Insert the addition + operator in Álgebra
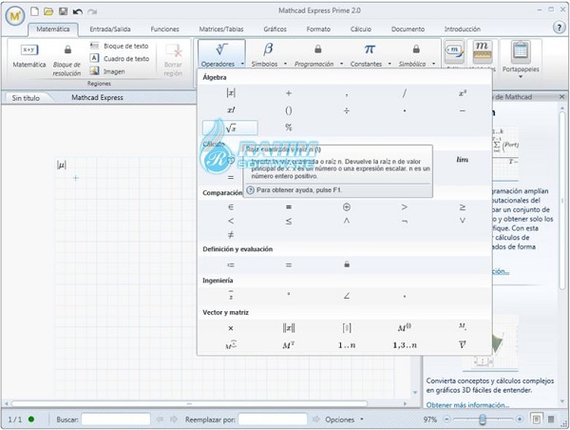Viewport: 570px width, 430px height. click(x=289, y=93)
